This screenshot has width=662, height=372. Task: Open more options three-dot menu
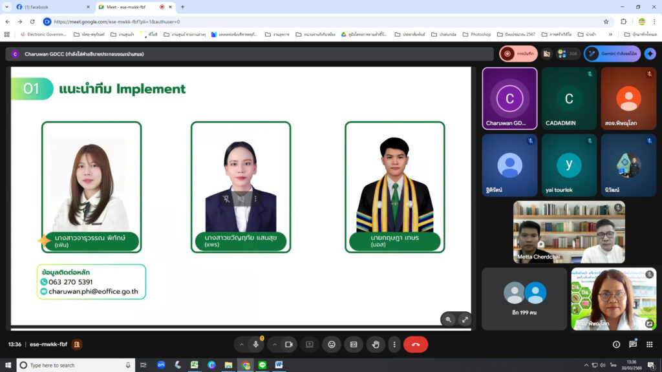(394, 345)
